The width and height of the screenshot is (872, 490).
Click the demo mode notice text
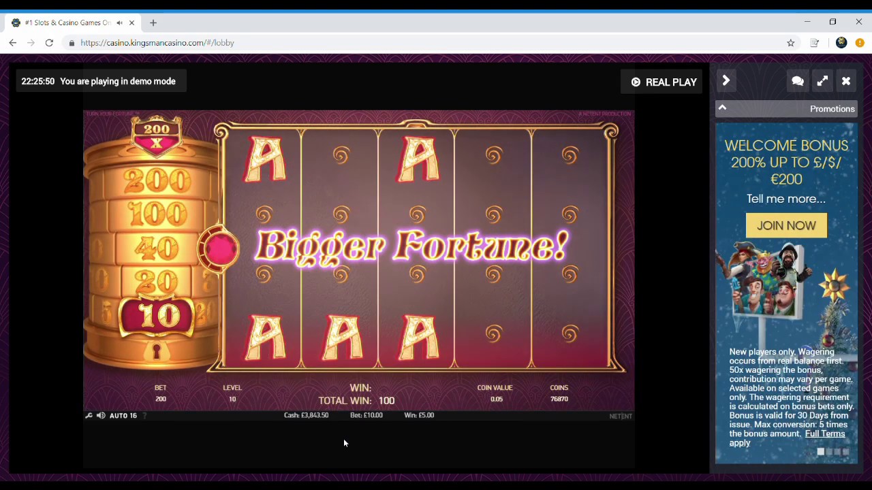(x=118, y=81)
